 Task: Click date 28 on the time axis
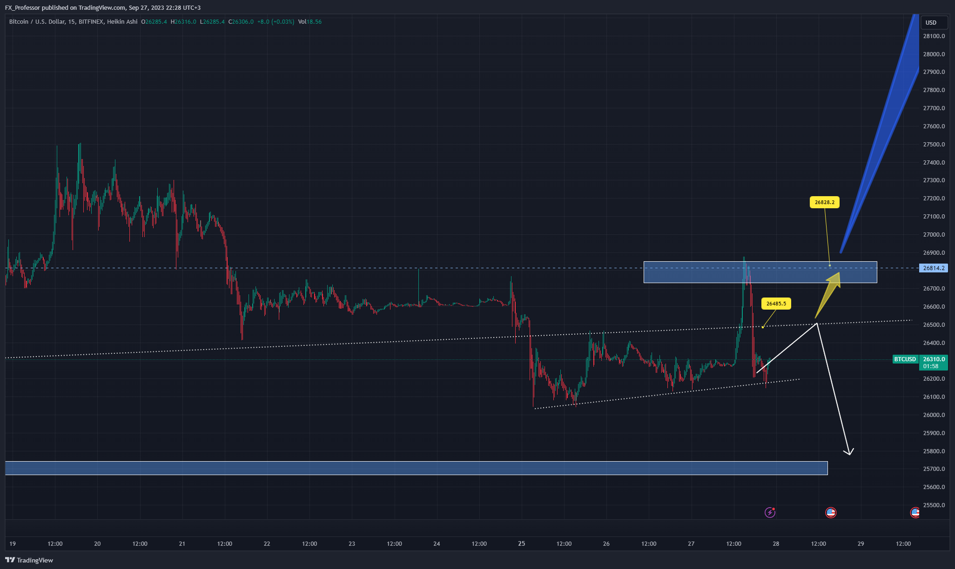click(x=776, y=543)
